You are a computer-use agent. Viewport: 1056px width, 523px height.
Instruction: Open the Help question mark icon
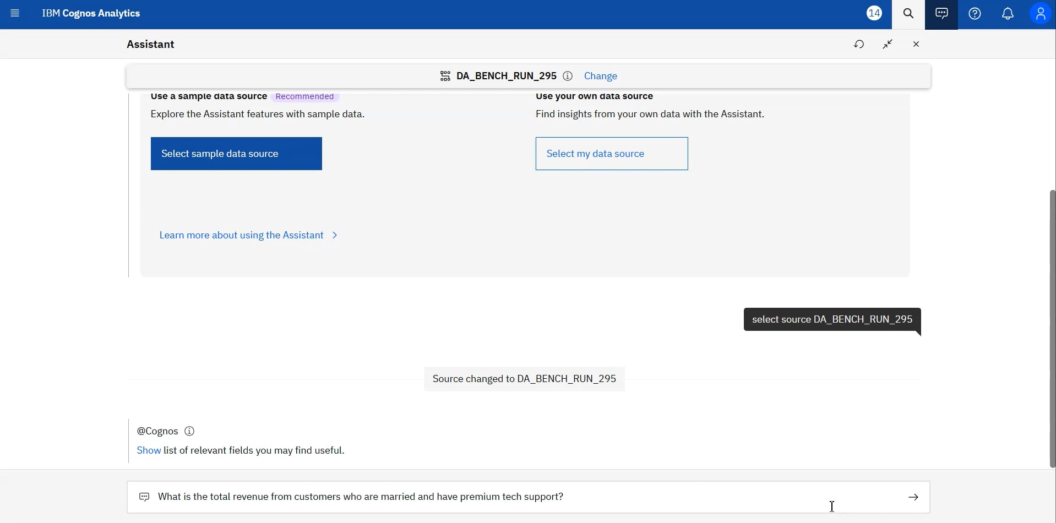[x=975, y=14]
